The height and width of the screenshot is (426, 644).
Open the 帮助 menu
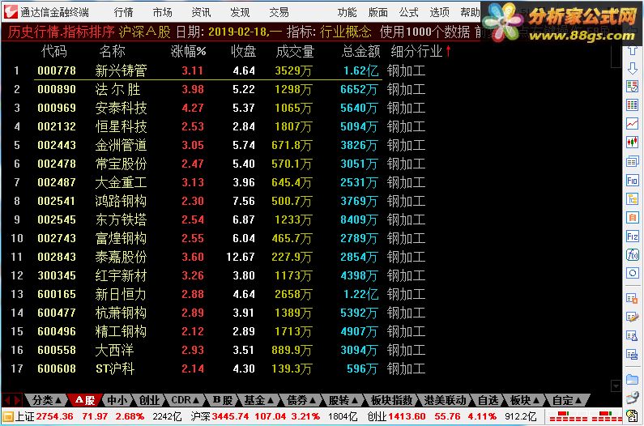point(471,12)
